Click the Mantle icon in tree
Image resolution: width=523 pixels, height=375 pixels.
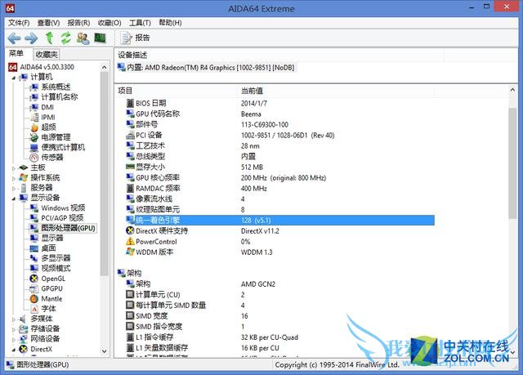(34, 299)
